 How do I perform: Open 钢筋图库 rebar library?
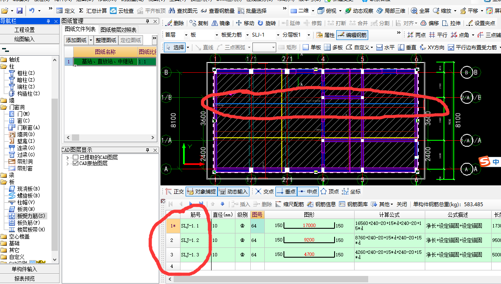[x=353, y=204]
